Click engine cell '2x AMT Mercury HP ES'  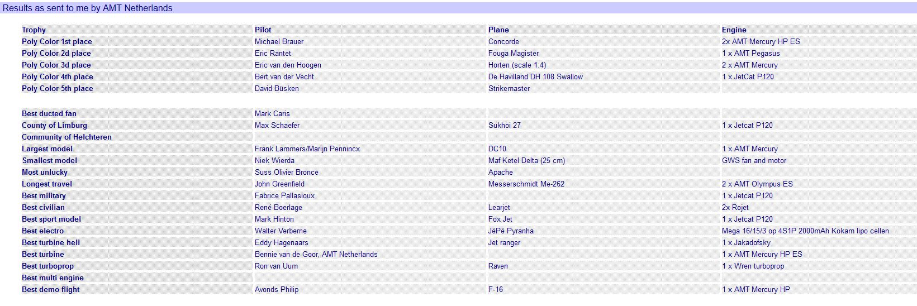coord(761,41)
